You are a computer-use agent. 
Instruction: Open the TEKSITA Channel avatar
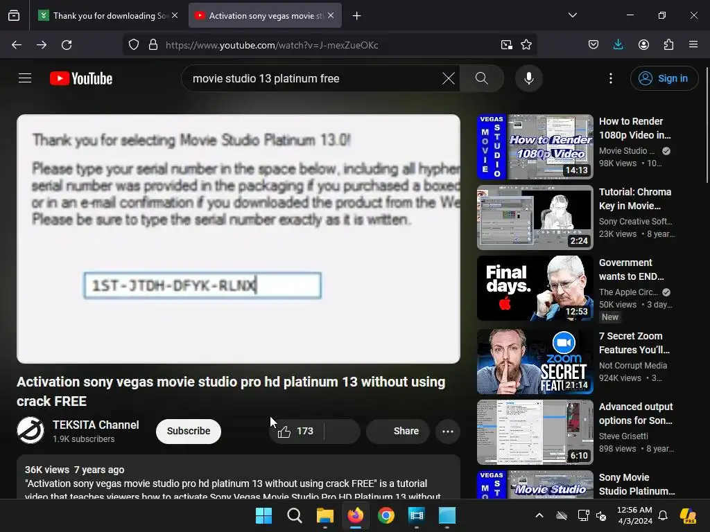(31, 430)
